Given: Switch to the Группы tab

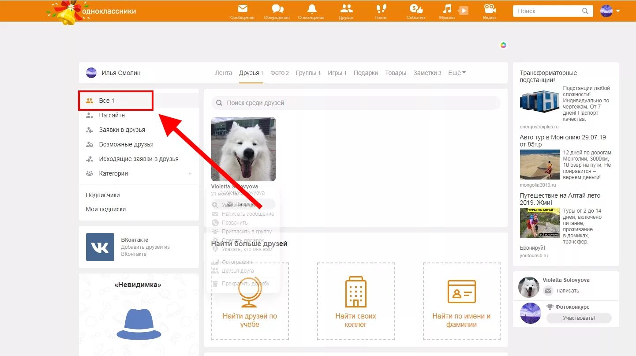Looking at the screenshot, I should pos(308,73).
